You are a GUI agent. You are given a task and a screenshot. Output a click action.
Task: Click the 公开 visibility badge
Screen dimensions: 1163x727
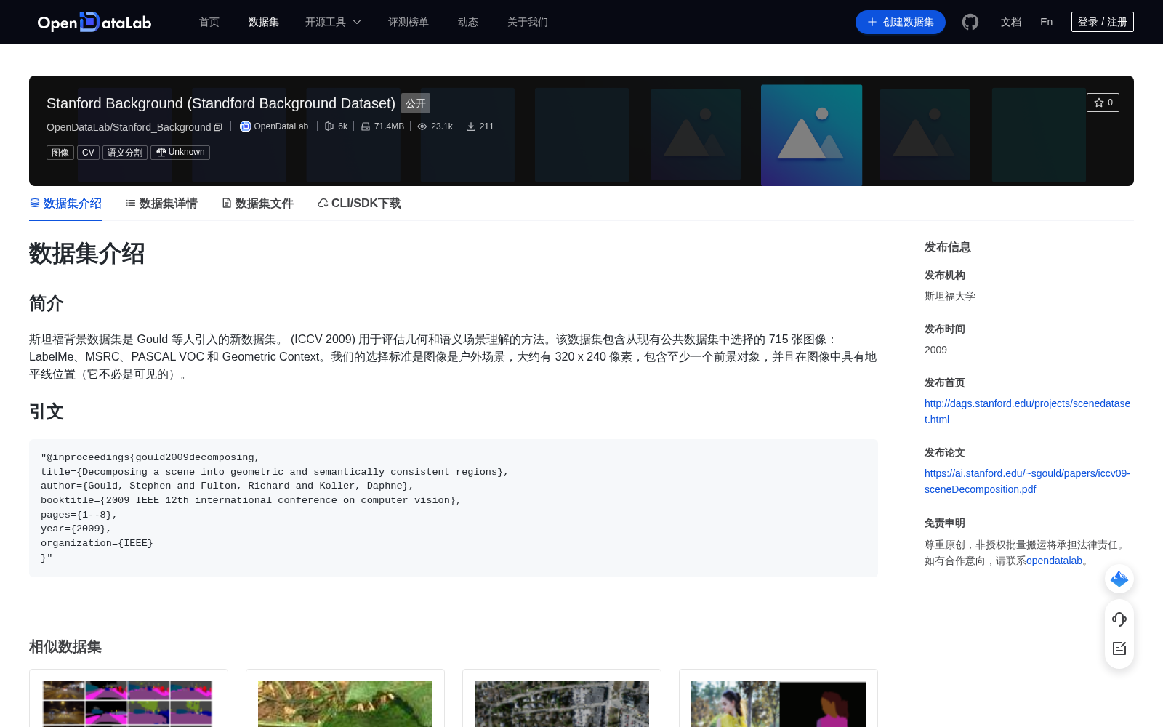[x=416, y=103]
